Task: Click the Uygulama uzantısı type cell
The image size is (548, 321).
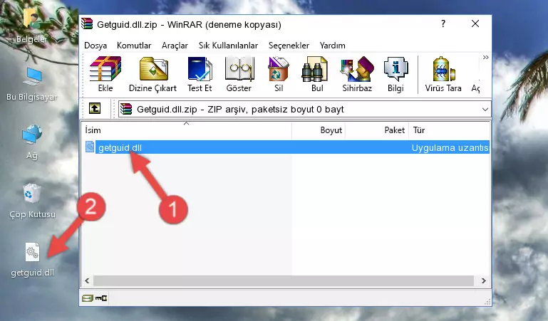Action: coord(450,147)
